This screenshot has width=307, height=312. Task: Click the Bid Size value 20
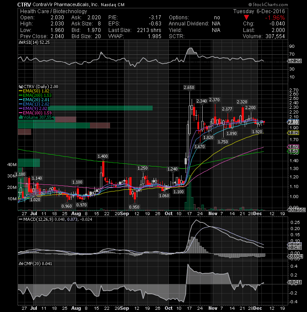click(98, 36)
